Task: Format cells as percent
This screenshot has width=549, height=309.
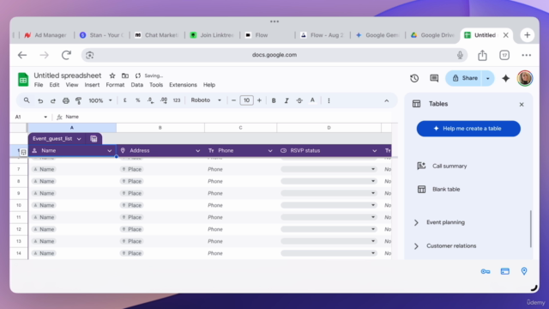Action: coord(138,100)
